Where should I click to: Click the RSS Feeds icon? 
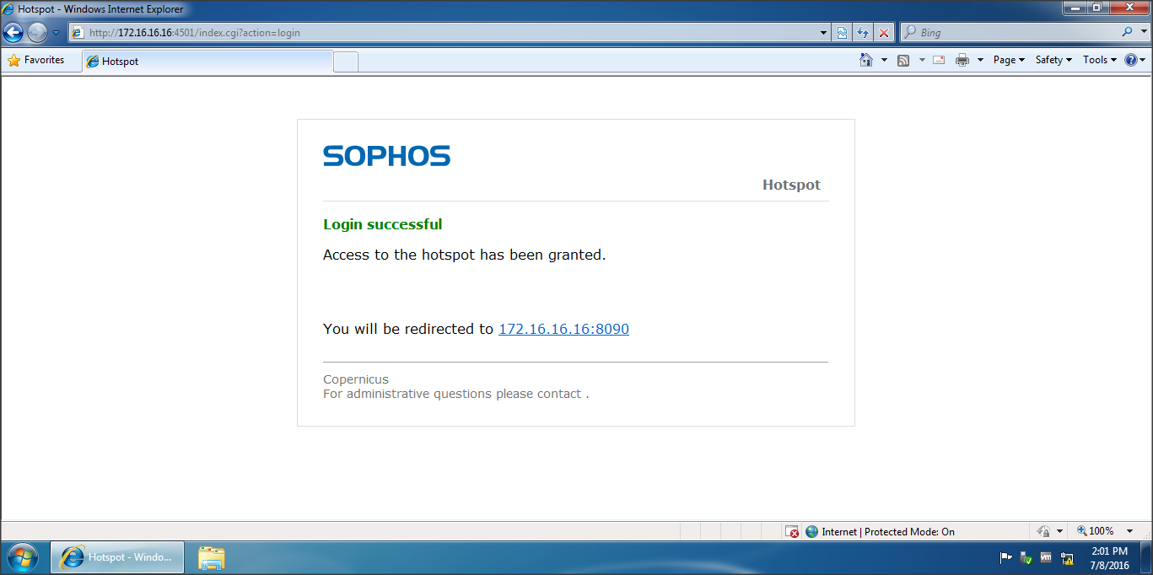point(903,60)
